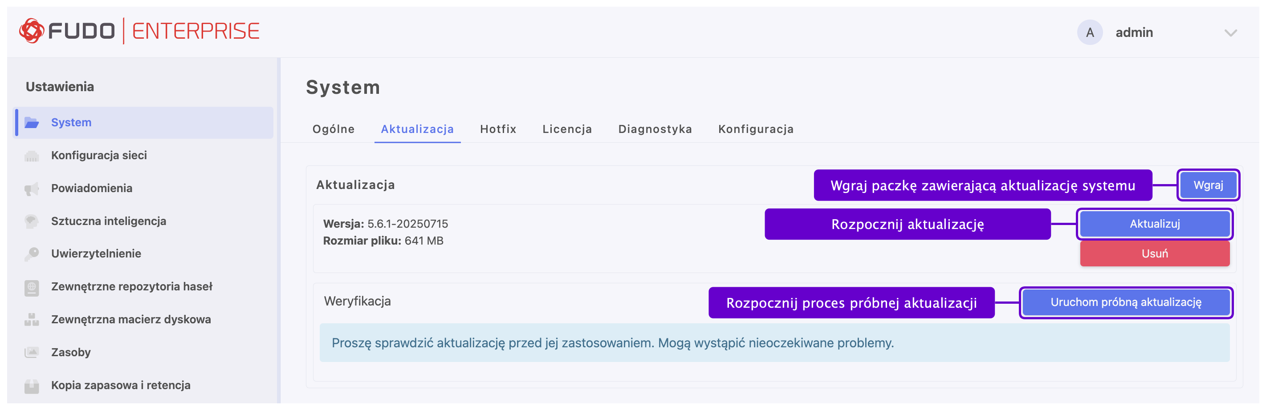The width and height of the screenshot is (1266, 414).
Task: Click the network icon for Konfiguracja sieci
Action: (32, 156)
